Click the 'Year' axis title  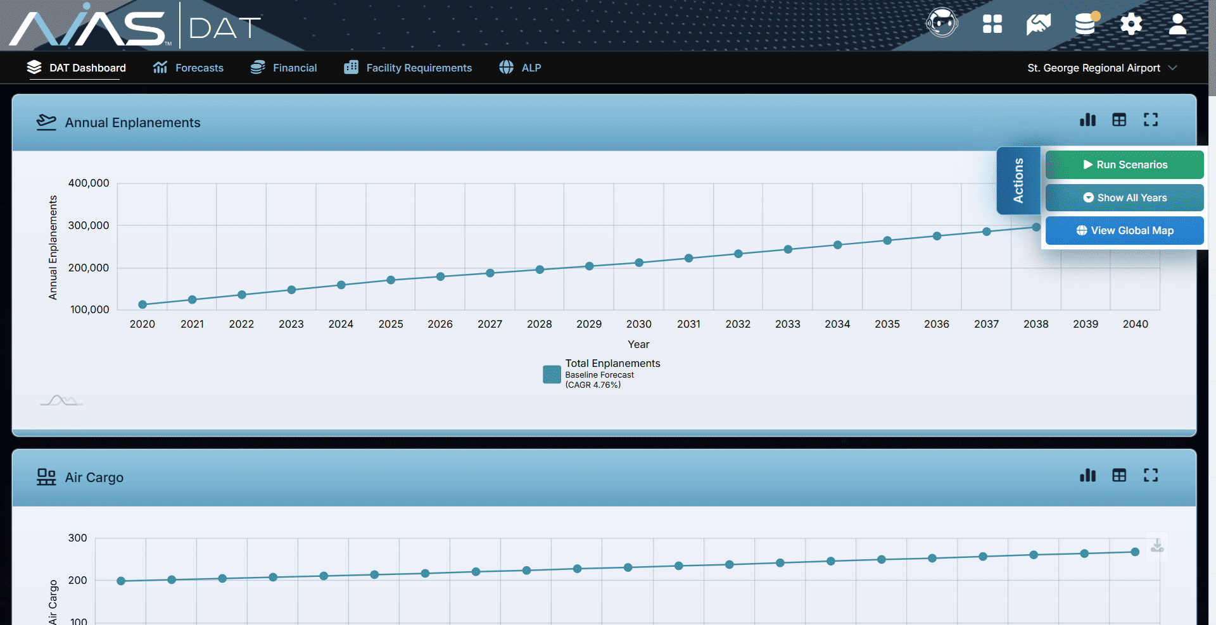click(x=638, y=344)
